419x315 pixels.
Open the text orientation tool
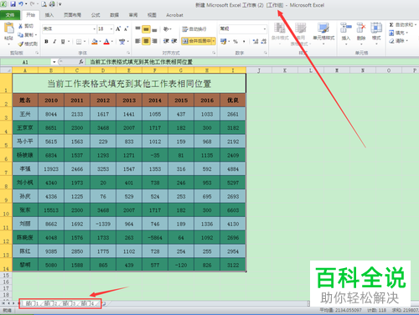pyautogui.click(x=167, y=28)
